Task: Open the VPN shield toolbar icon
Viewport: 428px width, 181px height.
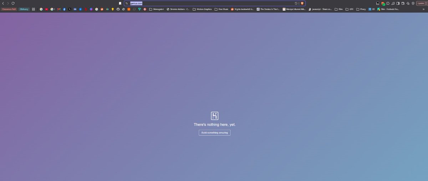Action: click(x=413, y=3)
